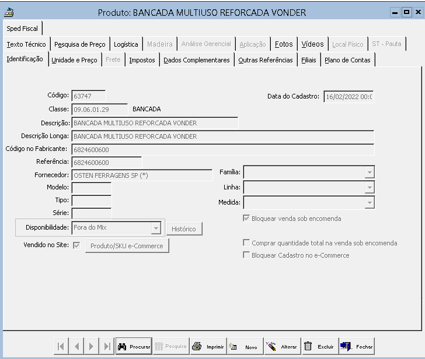Click the BANCADA class name text
This screenshot has width=425, height=359.
147,109
